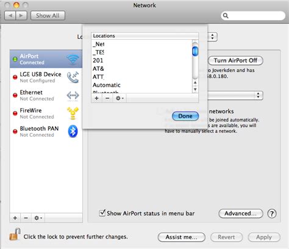Click the lock icon to prevent changes

(x=15, y=234)
